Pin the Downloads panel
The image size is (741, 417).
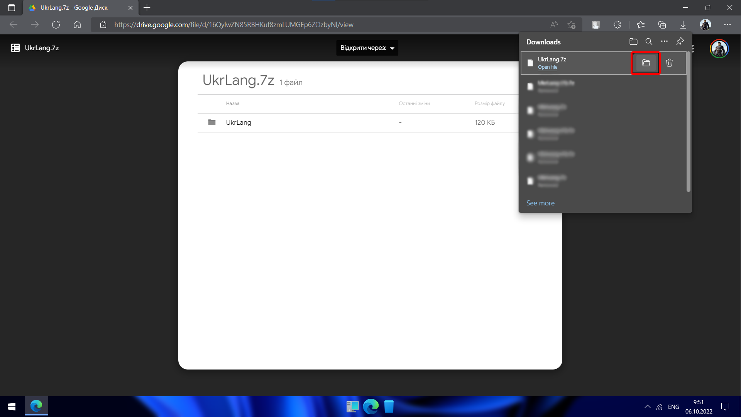tap(680, 41)
